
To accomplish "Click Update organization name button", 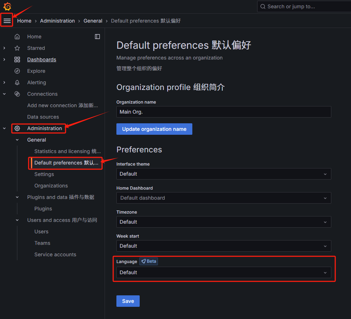I will 154,129.
